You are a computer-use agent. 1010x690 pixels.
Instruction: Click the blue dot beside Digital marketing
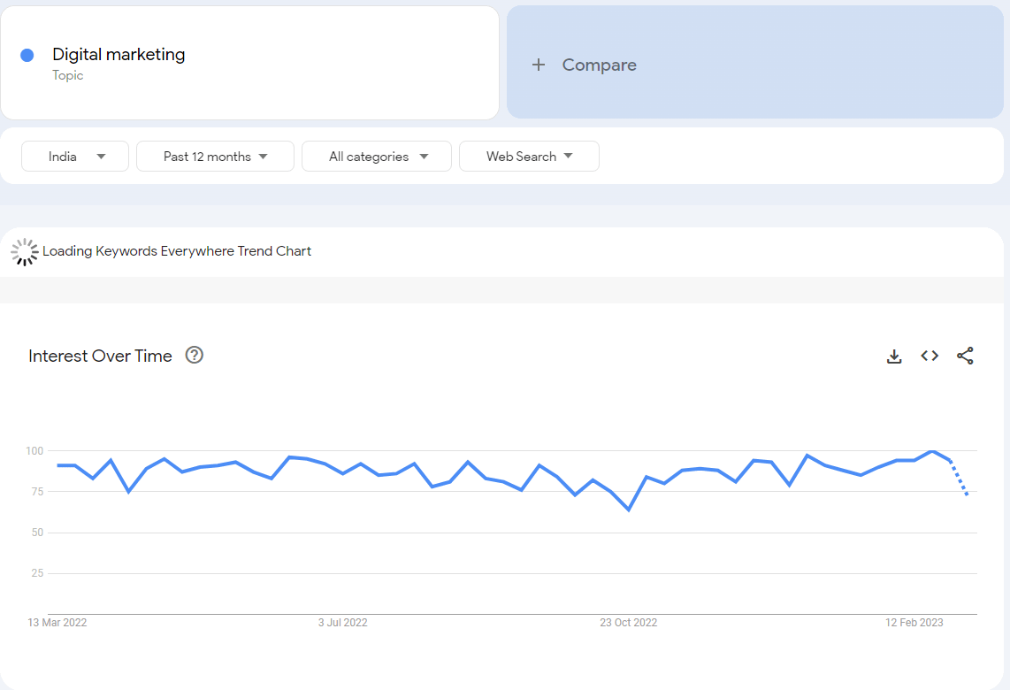pos(27,55)
